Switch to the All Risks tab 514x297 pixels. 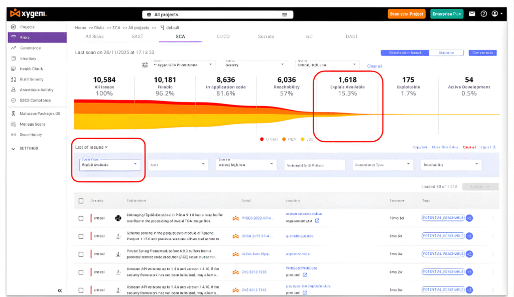click(95, 36)
